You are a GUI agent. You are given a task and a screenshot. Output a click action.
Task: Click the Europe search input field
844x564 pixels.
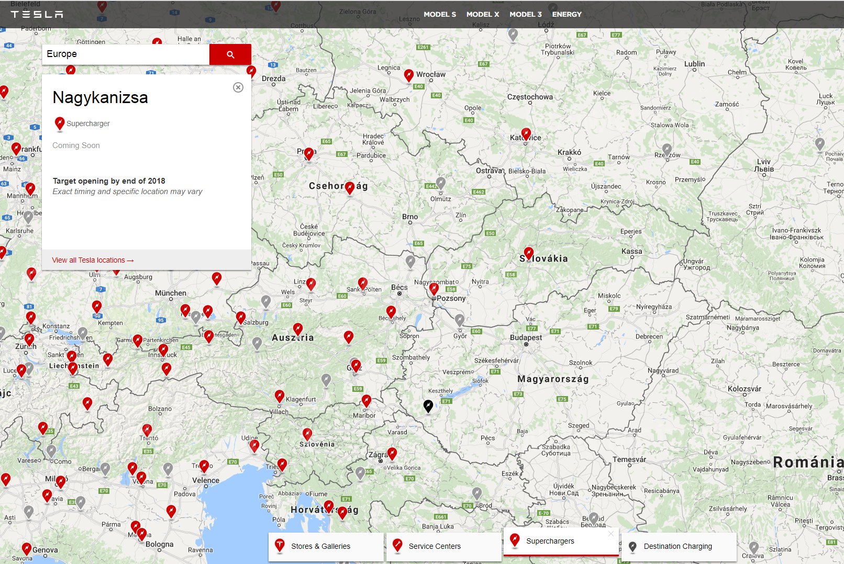126,54
